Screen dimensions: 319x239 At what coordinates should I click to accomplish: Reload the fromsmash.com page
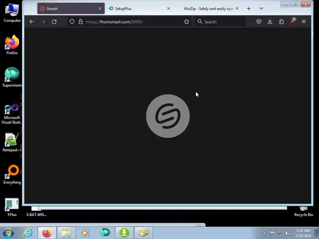[54, 22]
